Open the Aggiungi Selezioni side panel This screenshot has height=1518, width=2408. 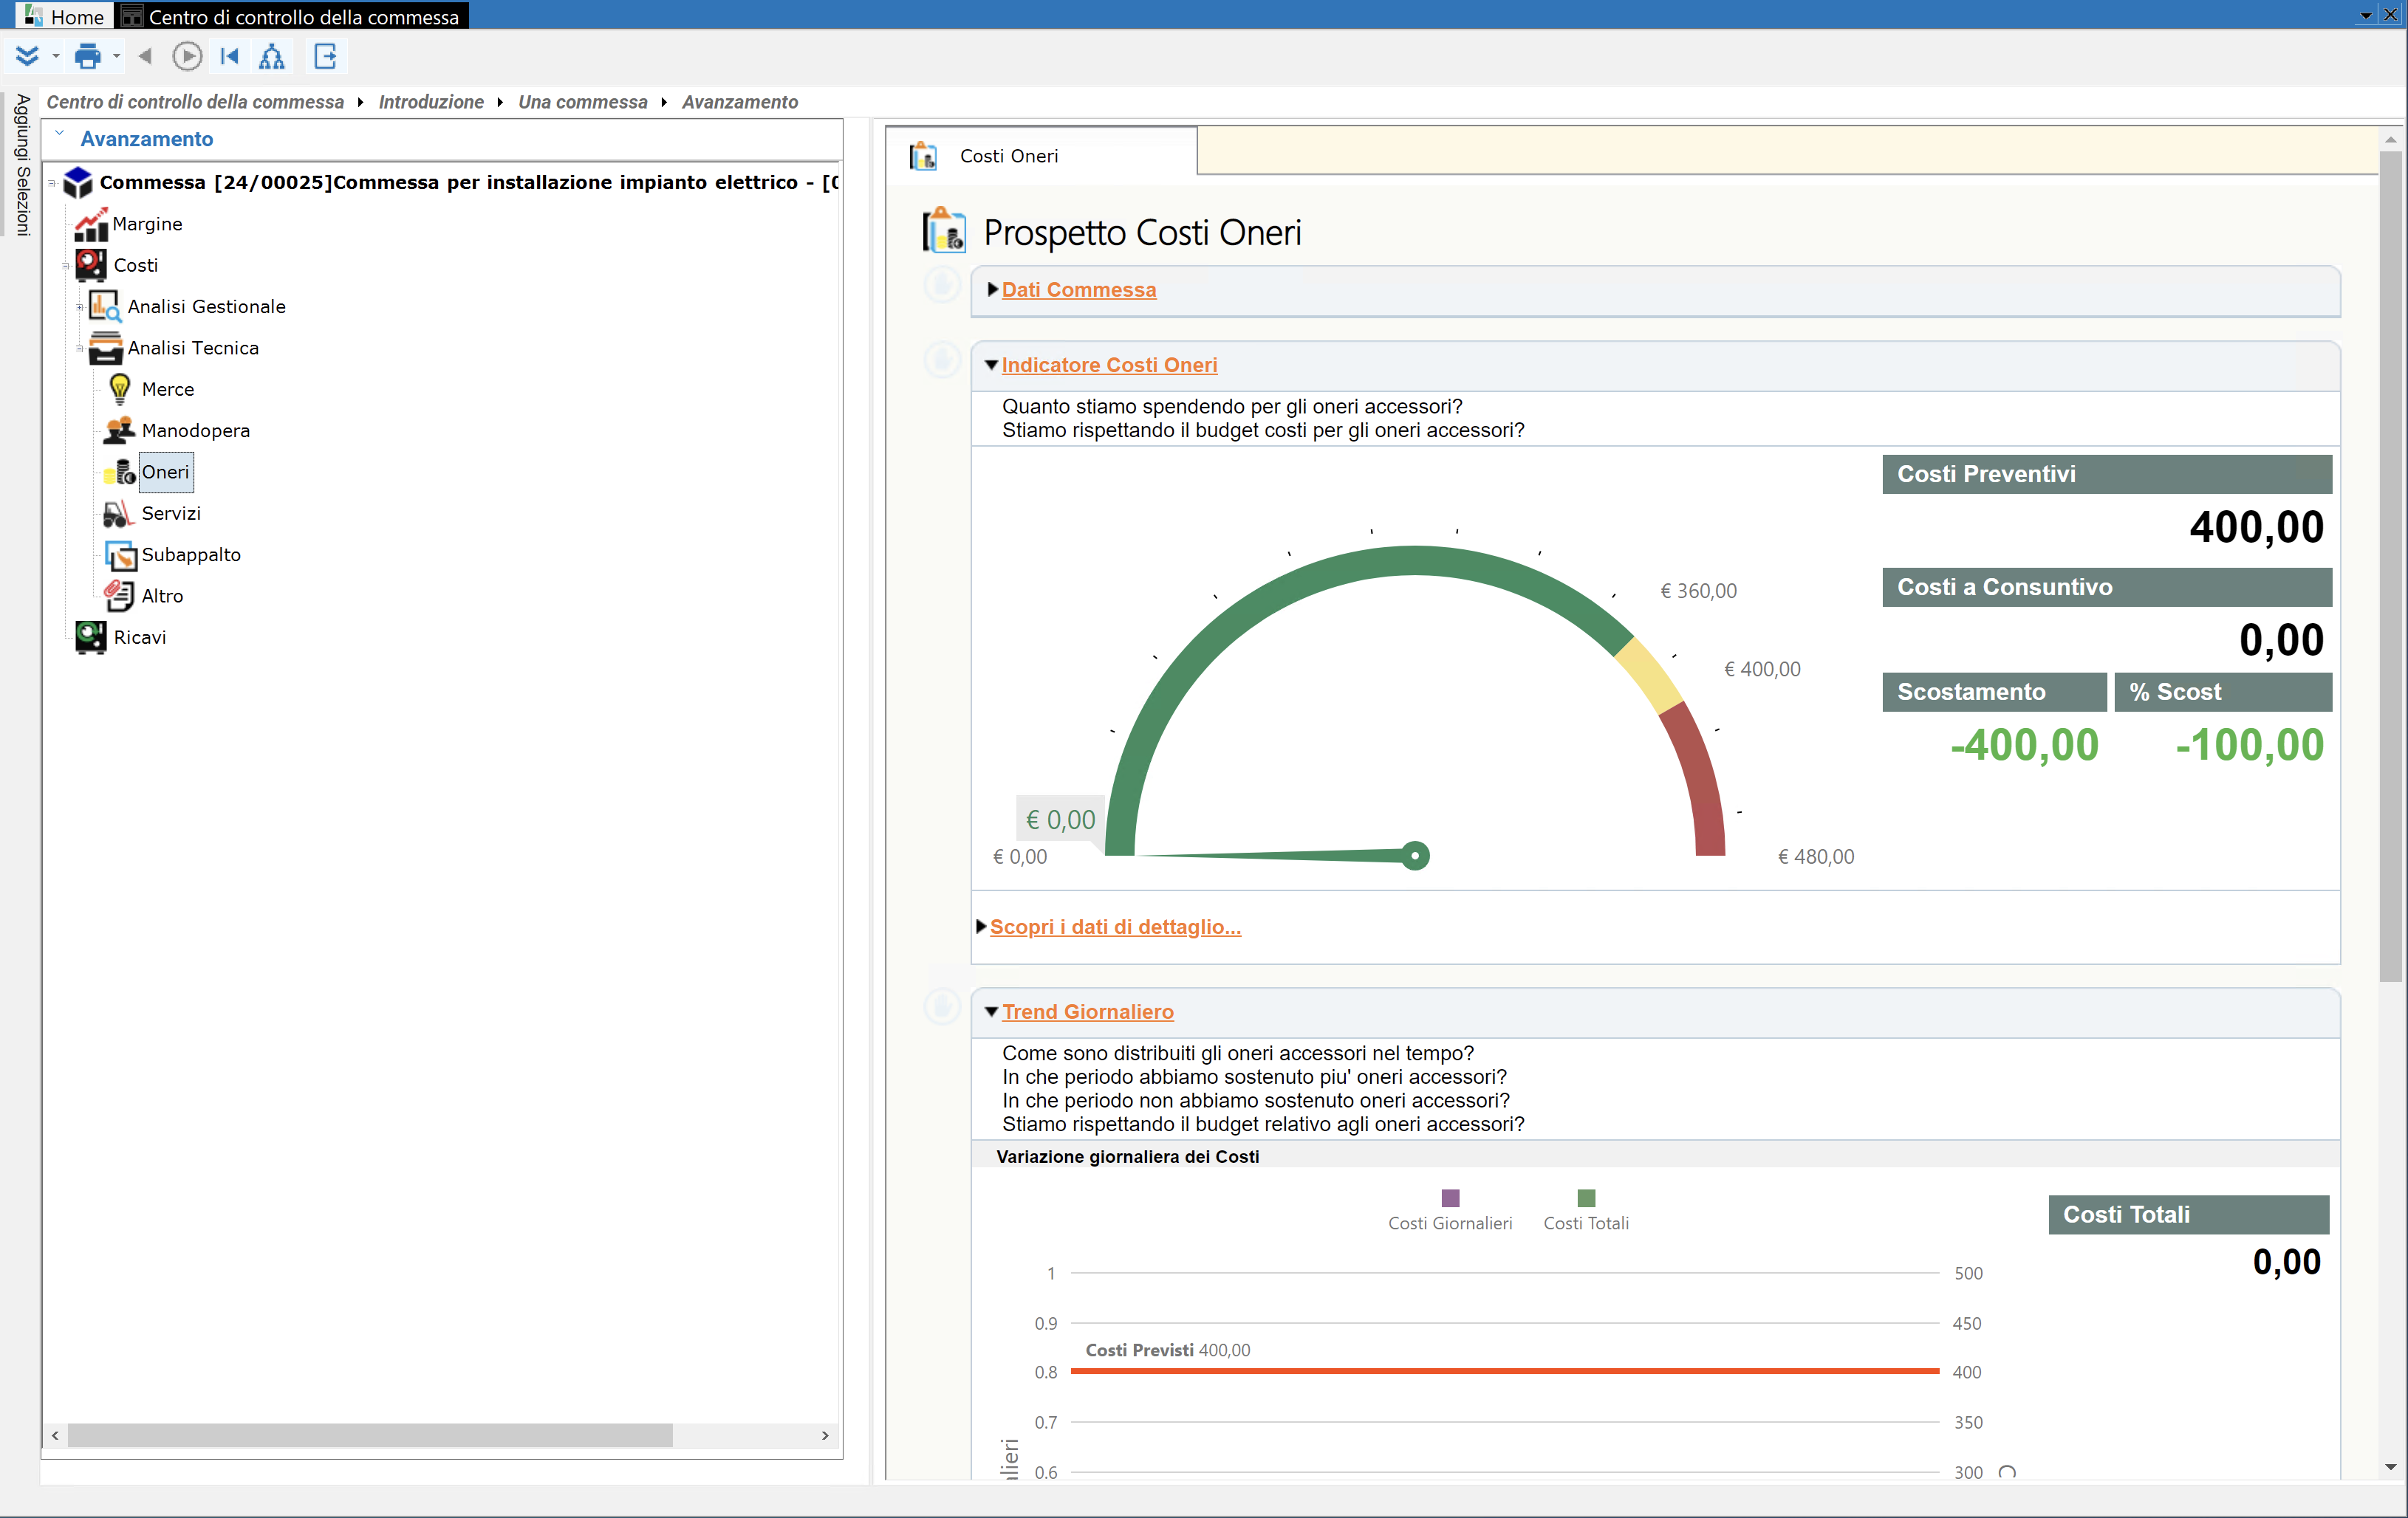point(22,165)
